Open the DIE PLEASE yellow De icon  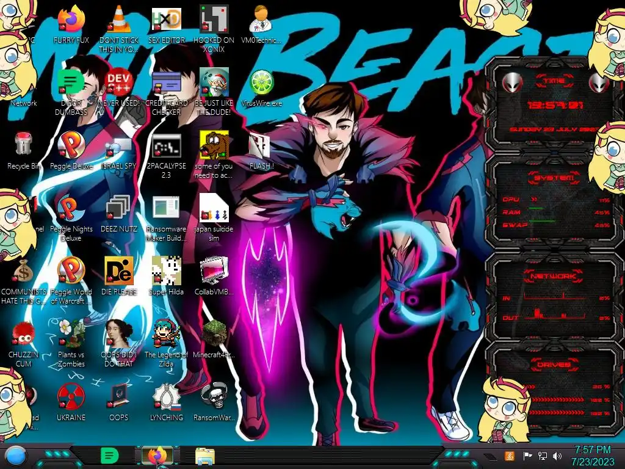point(118,271)
